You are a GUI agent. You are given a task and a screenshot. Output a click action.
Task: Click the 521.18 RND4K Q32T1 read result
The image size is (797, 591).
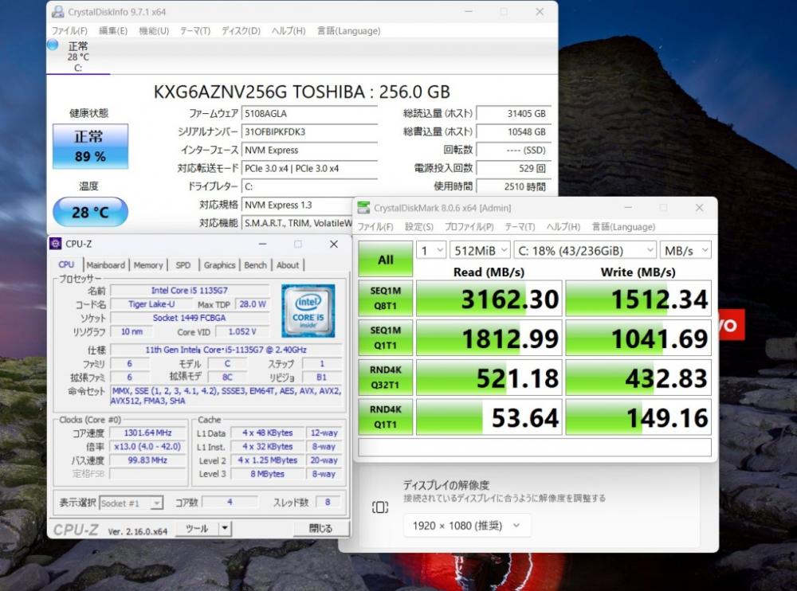[489, 377]
